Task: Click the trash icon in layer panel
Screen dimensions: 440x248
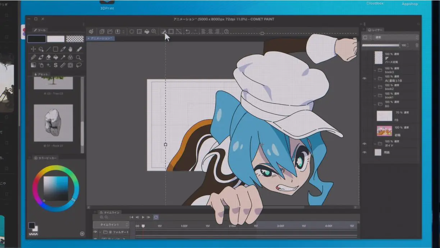Action: [417, 46]
